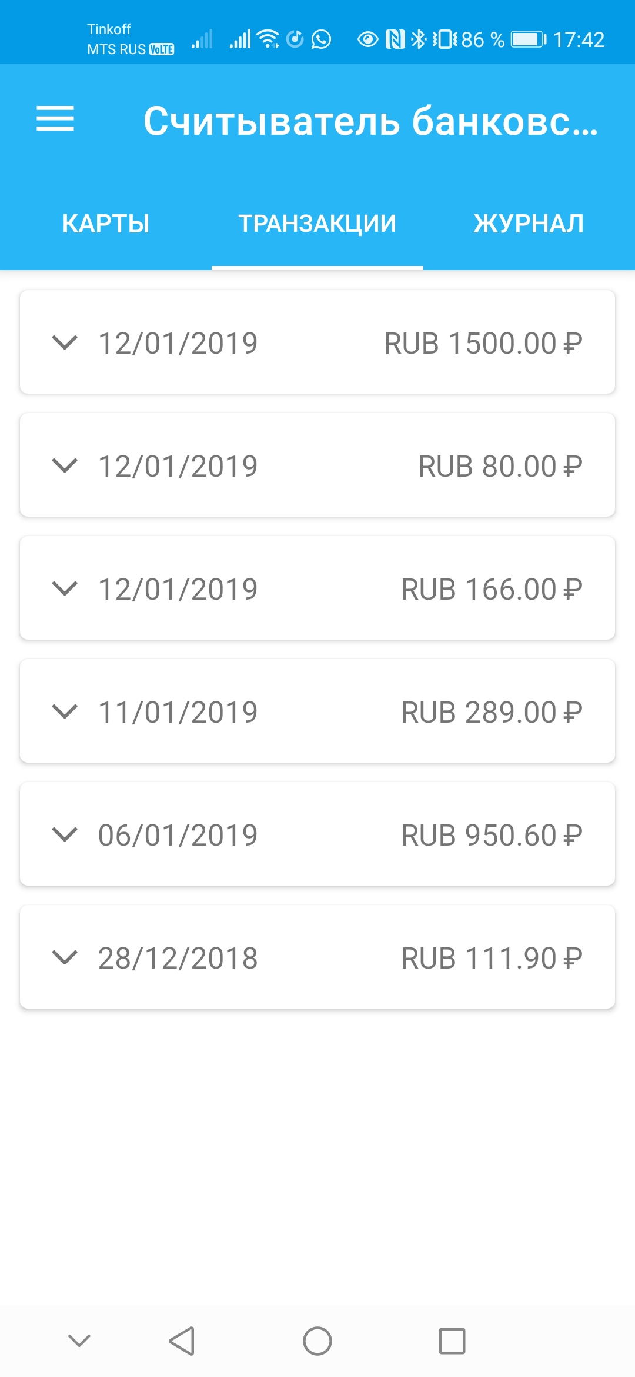
Task: Open the hamburger navigation menu
Action: tap(55, 119)
